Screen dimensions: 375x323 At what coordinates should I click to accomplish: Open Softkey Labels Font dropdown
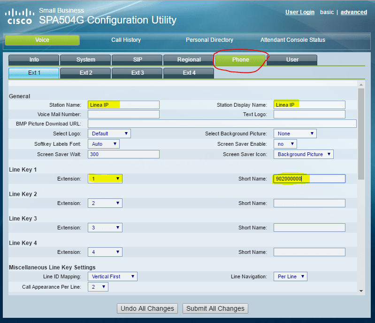click(x=104, y=144)
